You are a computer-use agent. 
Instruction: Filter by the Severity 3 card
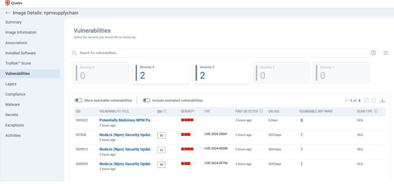(x=221, y=73)
